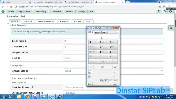This screenshot has height=99, width=176.
Task: Click the FreePBX language selector icon
Action: point(159,12)
